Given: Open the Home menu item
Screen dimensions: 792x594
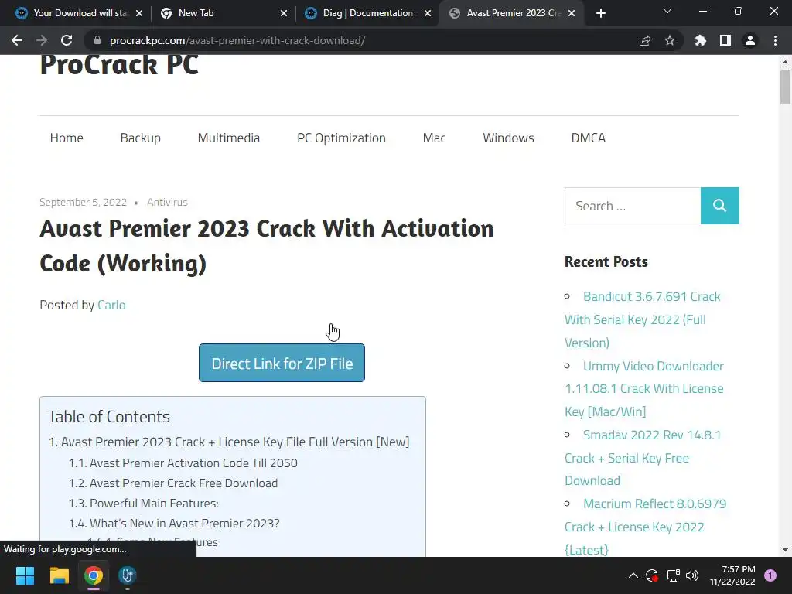Looking at the screenshot, I should click(x=67, y=138).
